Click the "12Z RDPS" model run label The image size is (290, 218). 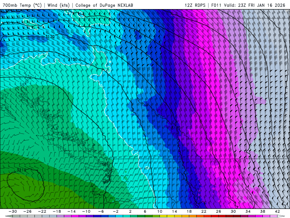(195, 5)
